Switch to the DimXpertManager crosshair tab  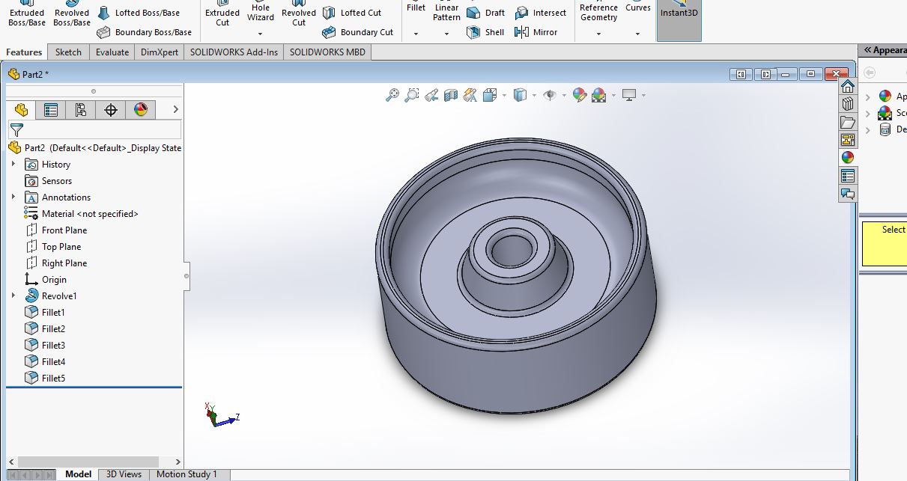tap(111, 110)
